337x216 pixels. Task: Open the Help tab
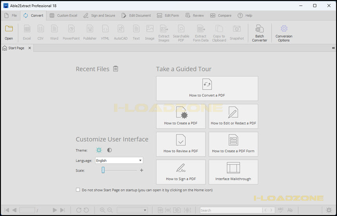[x=245, y=15]
